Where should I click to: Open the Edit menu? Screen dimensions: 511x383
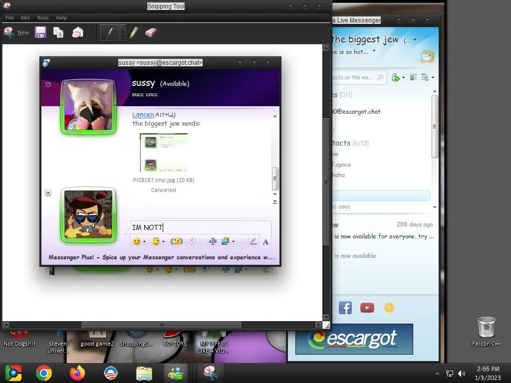(25, 17)
